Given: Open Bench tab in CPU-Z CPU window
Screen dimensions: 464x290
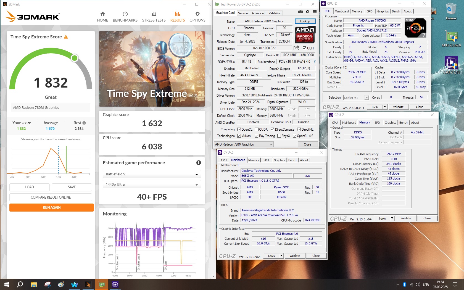Looking at the screenshot, I should point(396,11).
